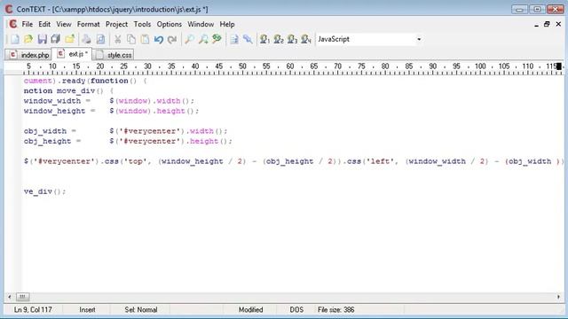The image size is (568, 319).
Task: Click the 'window_height =' code line
Action: pos(111,111)
